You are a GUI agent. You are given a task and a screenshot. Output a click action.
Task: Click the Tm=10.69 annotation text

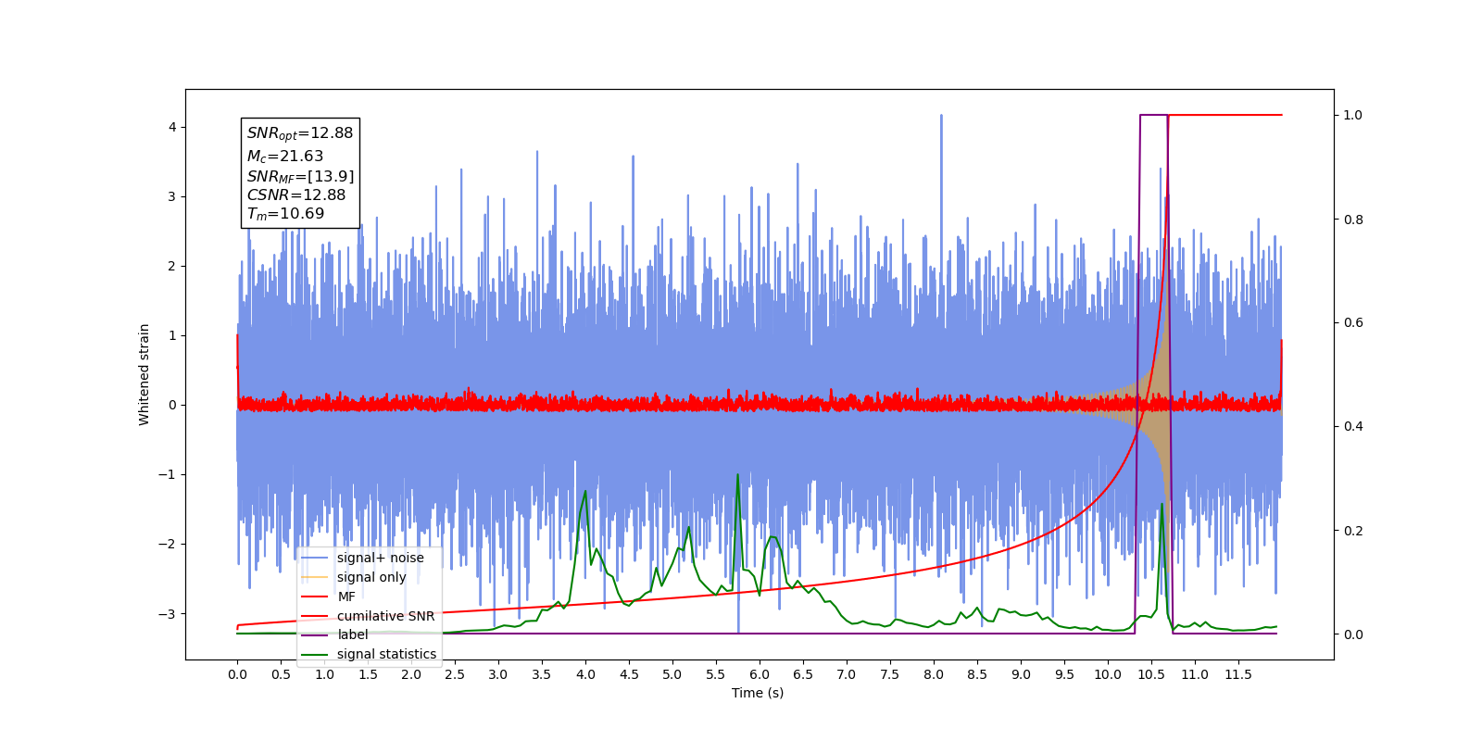[x=285, y=214]
